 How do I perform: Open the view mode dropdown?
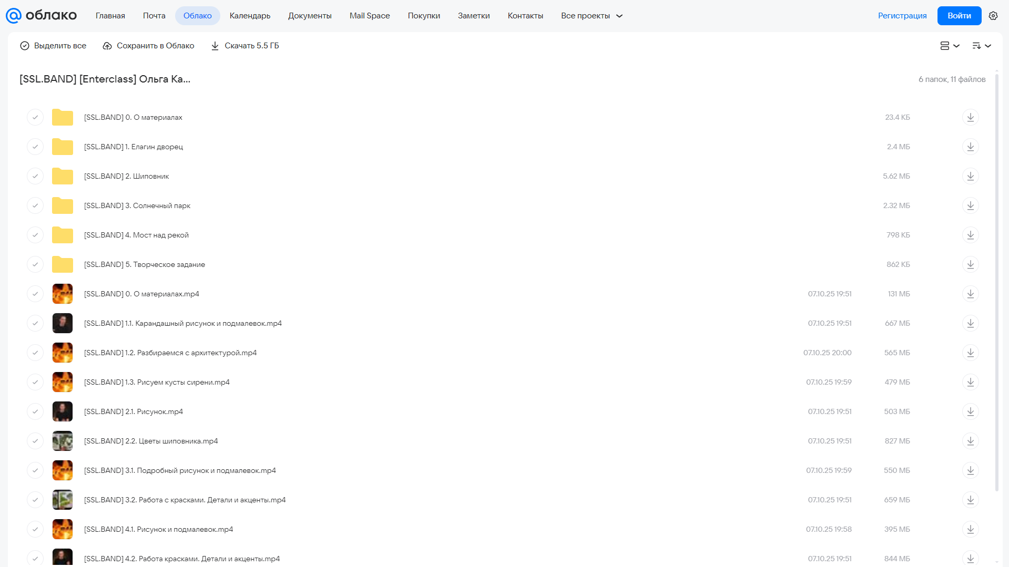[950, 46]
